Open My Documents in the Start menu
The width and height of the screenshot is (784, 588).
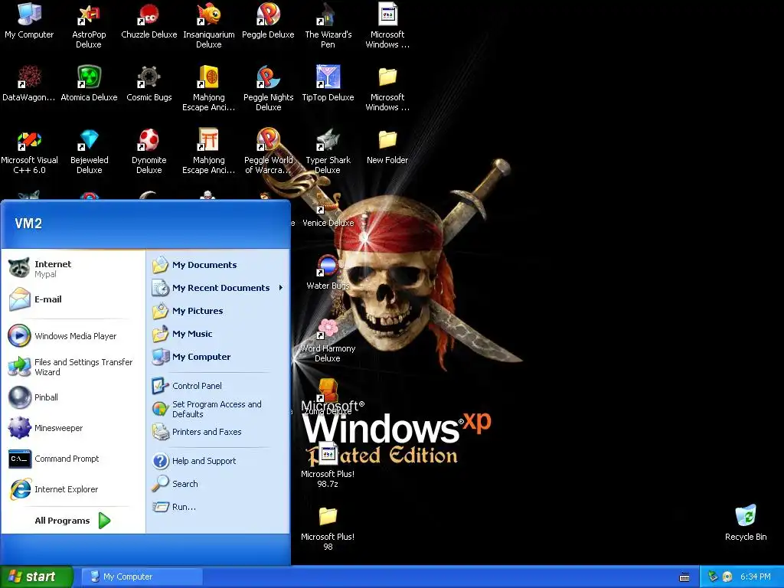pyautogui.click(x=218, y=265)
